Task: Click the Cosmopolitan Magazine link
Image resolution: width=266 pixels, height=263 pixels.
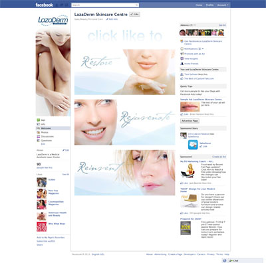Action: click(x=56, y=203)
